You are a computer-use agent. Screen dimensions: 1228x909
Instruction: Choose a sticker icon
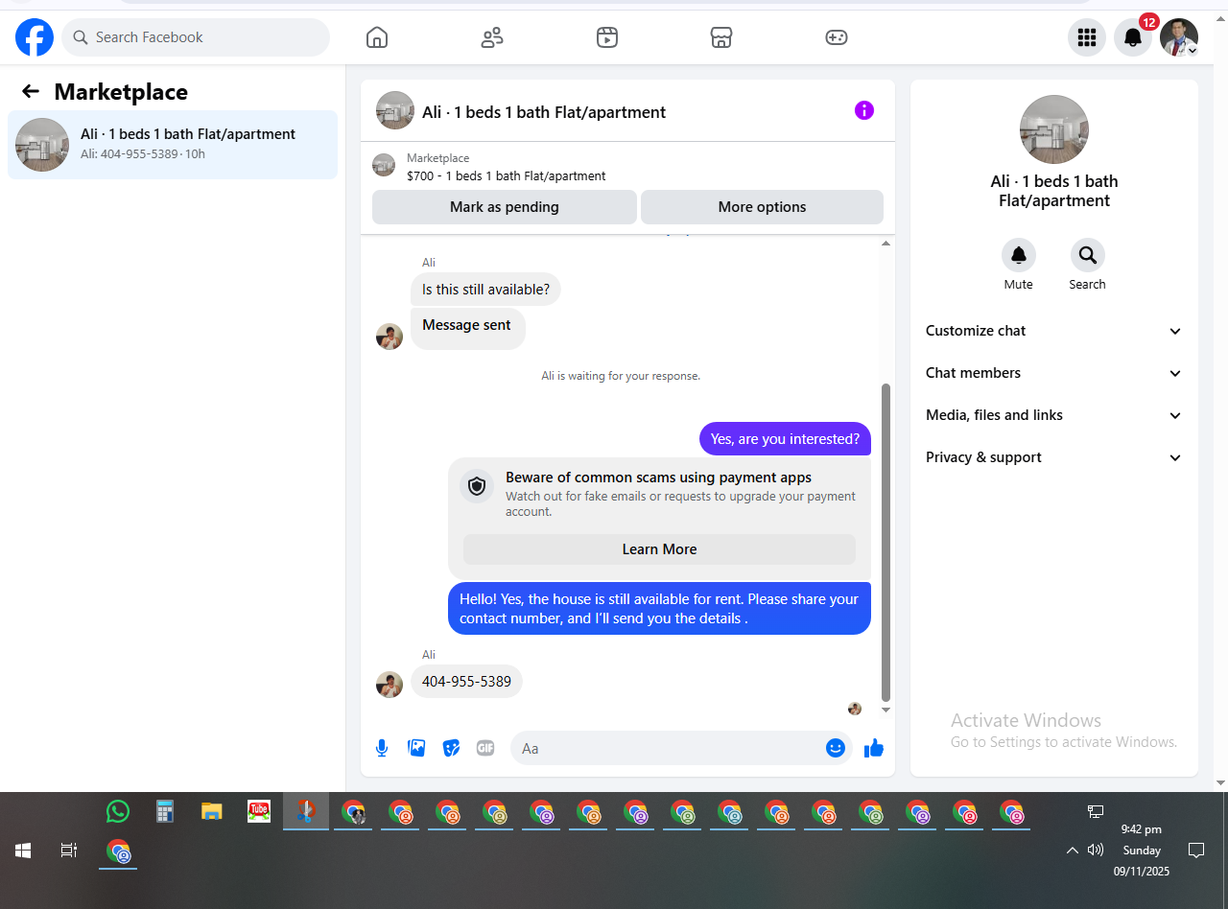click(x=451, y=748)
